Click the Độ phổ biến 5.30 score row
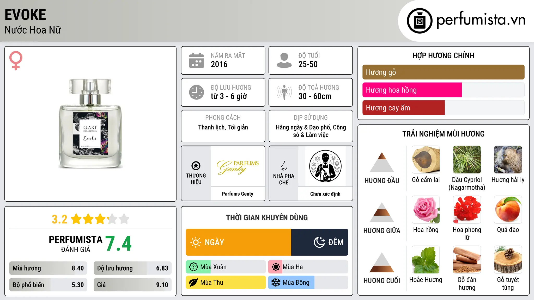 pos(48,285)
